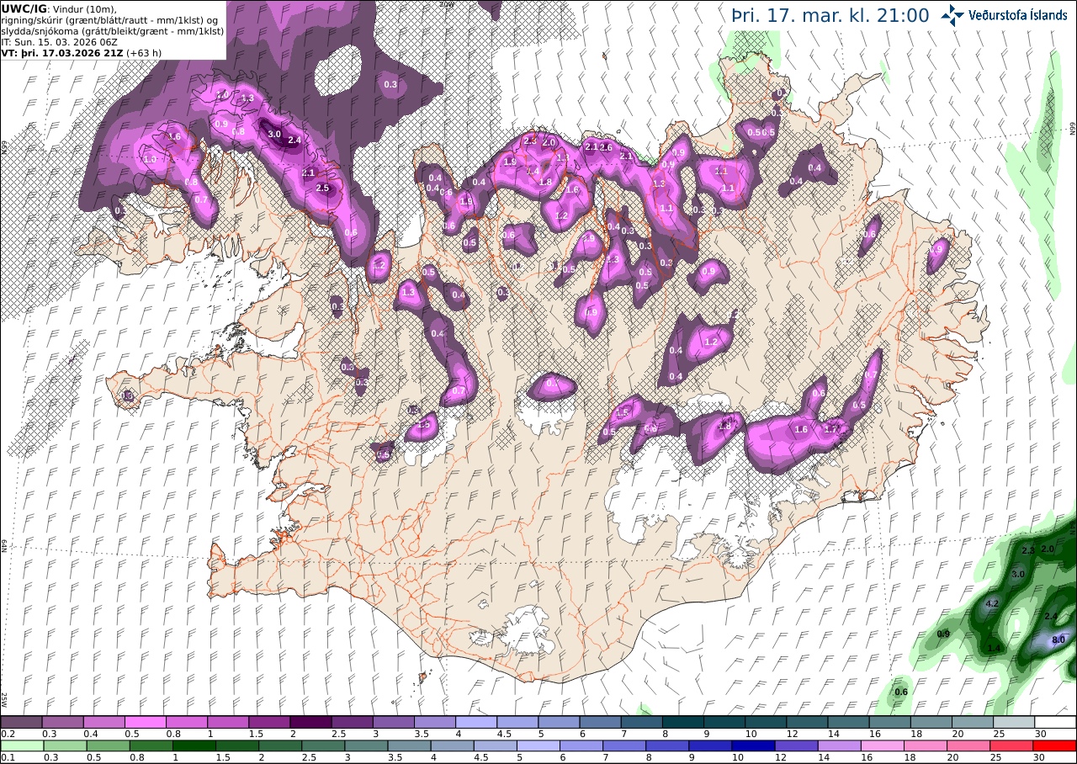Click the 64N latitude label on the left edge
The width and height of the screenshot is (1077, 764).
pos(4,544)
